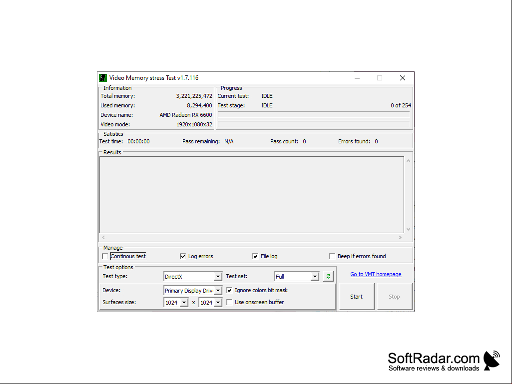The width and height of the screenshot is (512, 384).
Task: Click the green refresh test set icon
Action: [x=328, y=277]
